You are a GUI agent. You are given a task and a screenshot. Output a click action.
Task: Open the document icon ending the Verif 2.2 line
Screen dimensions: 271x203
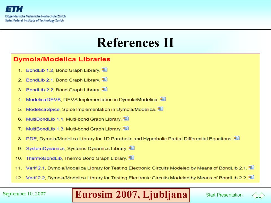[x=252, y=177]
